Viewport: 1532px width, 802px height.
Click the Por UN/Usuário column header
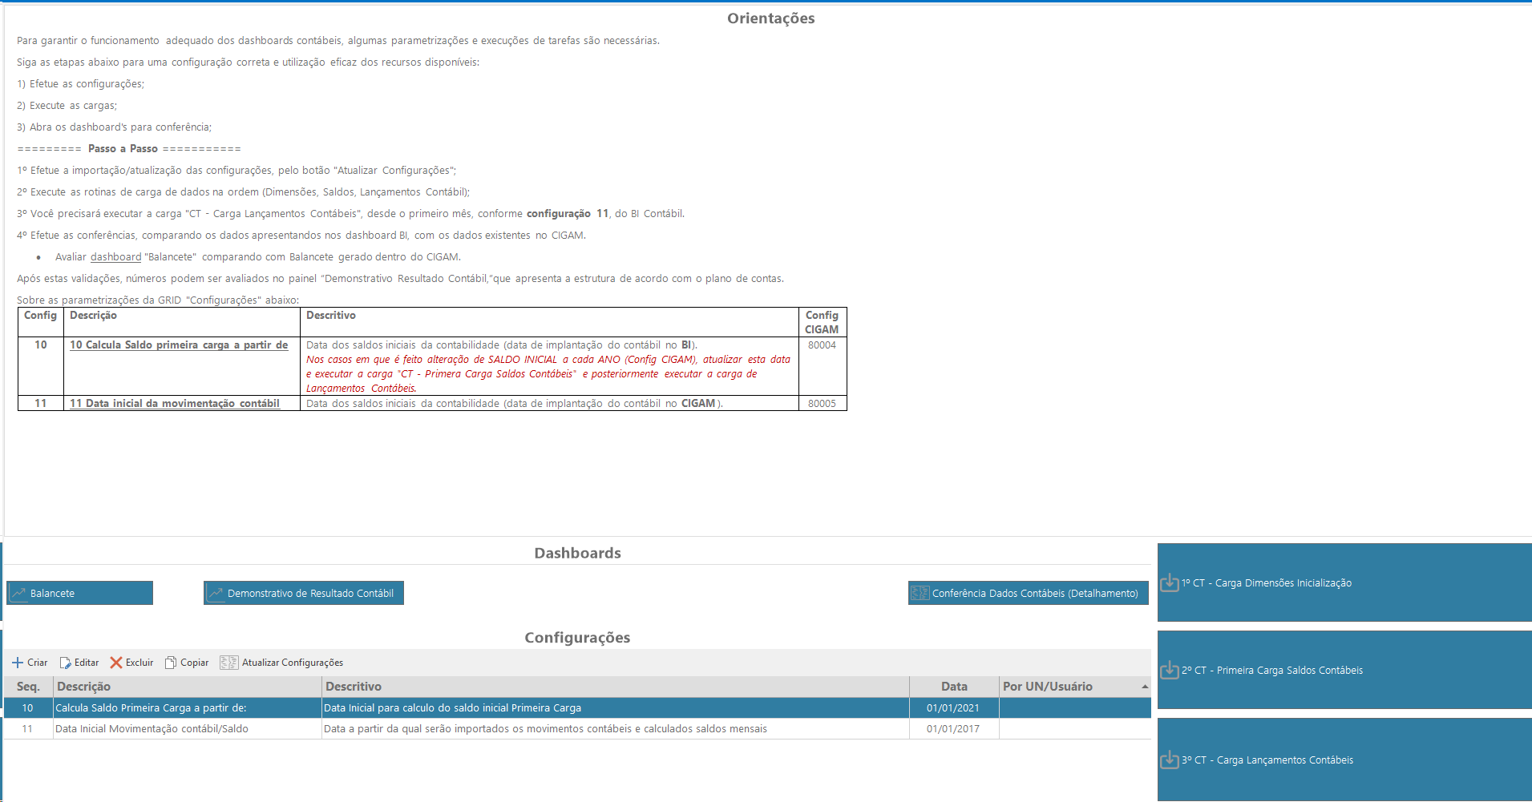(x=1075, y=687)
